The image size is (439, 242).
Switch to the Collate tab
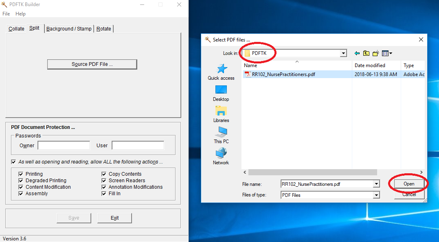(16, 29)
